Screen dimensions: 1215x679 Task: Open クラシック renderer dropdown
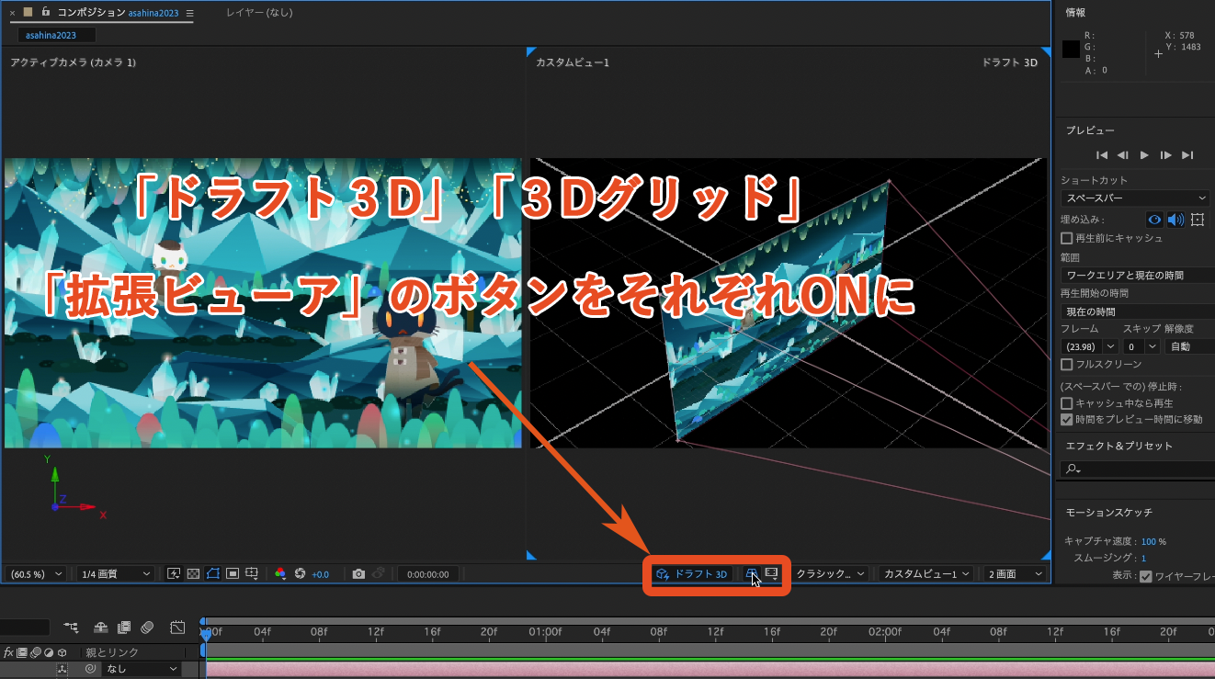pyautogui.click(x=831, y=574)
